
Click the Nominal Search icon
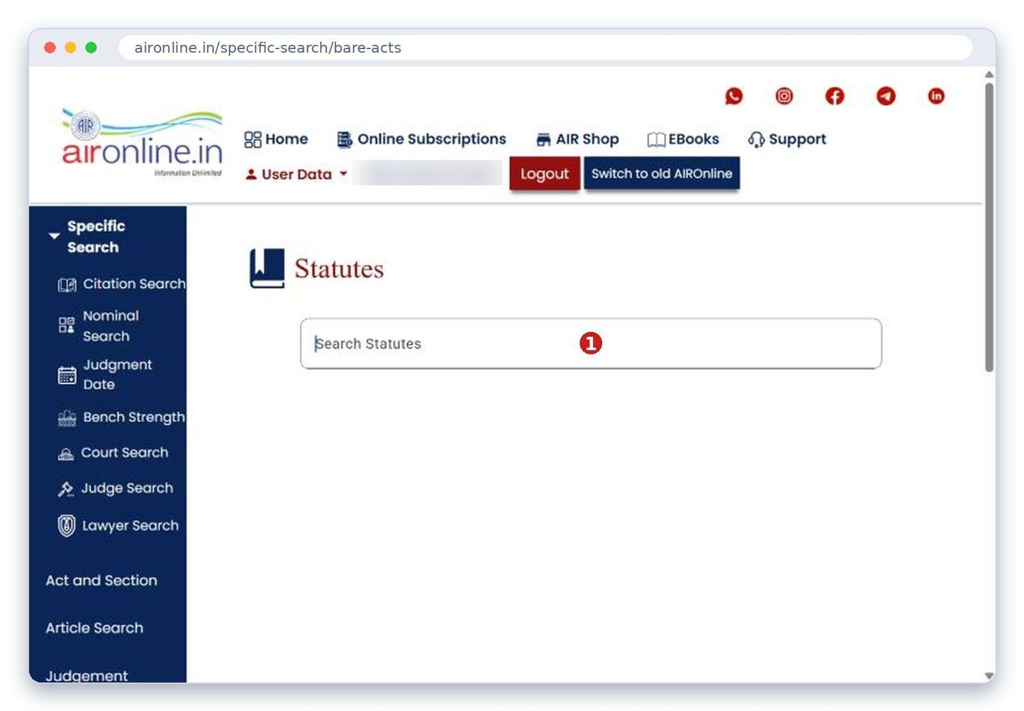[x=66, y=325]
